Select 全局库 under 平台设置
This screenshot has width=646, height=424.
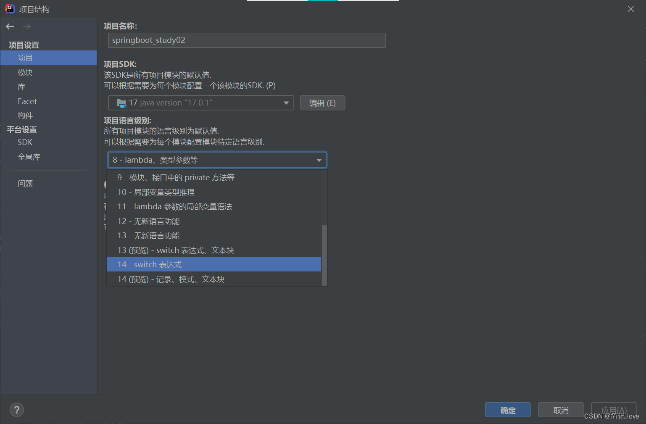[29, 156]
